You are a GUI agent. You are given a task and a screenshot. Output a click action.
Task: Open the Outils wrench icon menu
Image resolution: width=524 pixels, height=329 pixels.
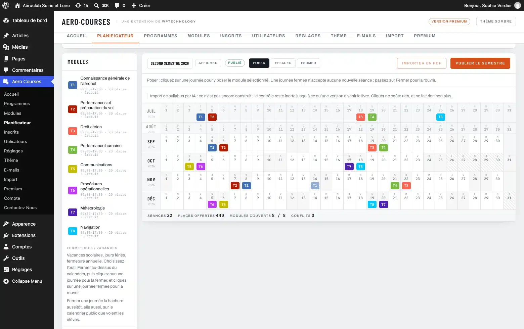coord(6,258)
